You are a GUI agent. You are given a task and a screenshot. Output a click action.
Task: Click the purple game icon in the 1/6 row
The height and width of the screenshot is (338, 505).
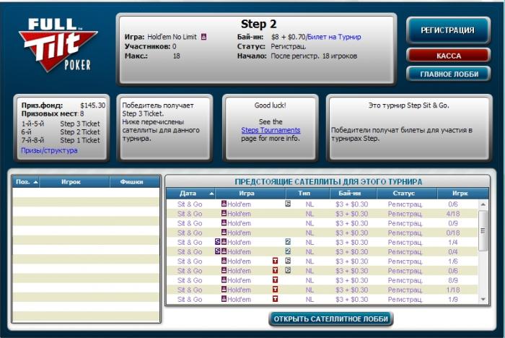(224, 261)
